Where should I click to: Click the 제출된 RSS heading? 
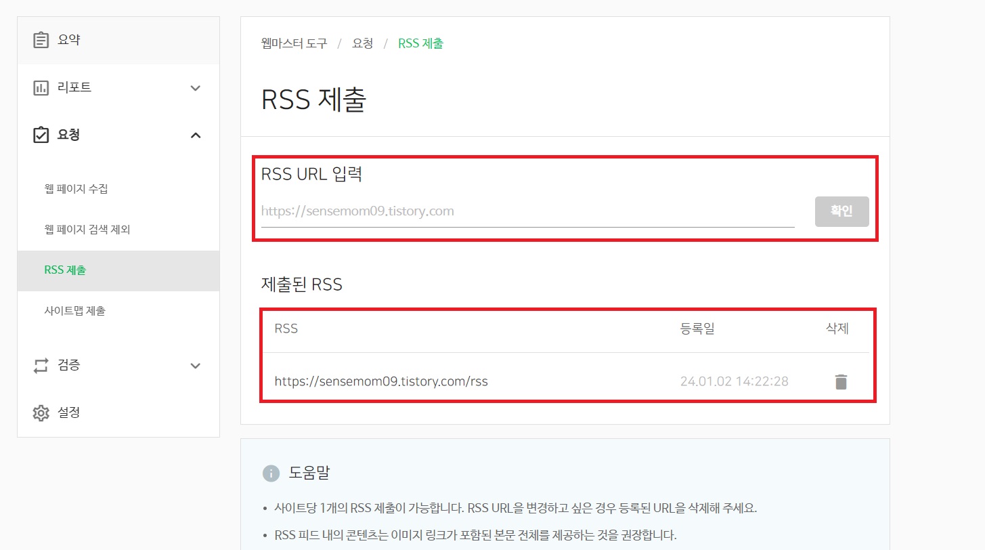tap(302, 284)
